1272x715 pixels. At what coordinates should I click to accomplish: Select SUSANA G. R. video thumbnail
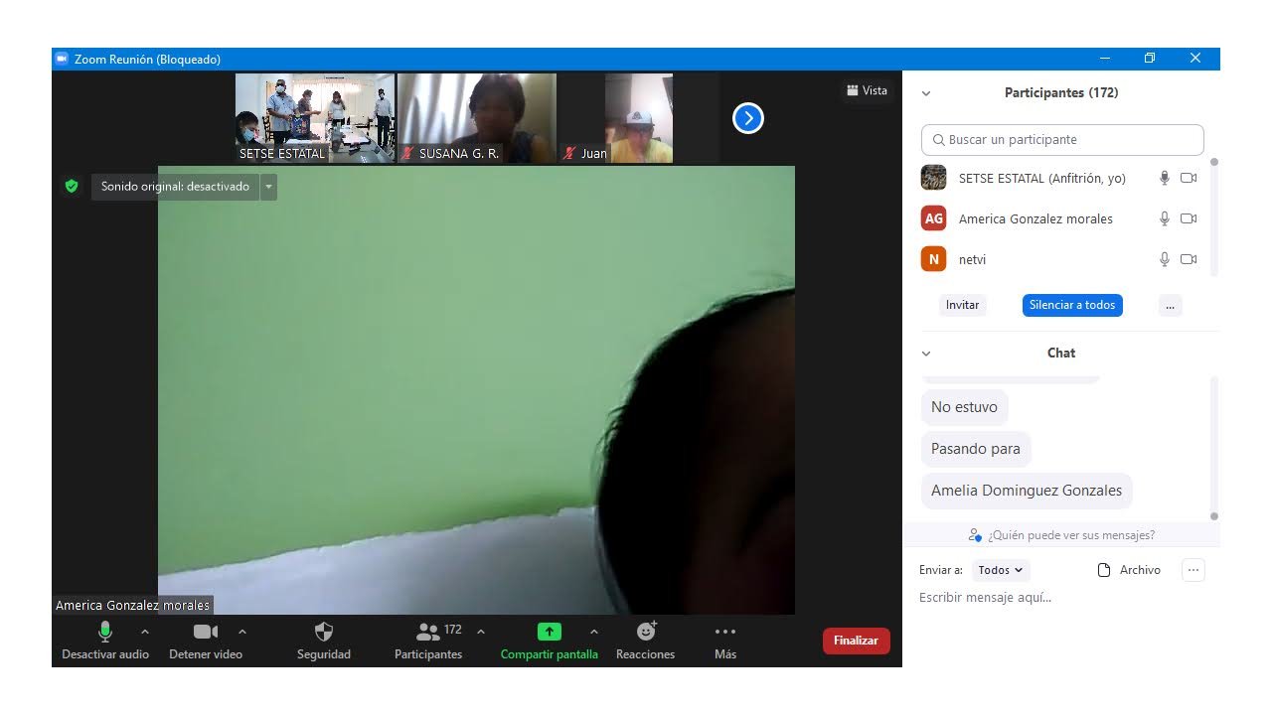(477, 118)
